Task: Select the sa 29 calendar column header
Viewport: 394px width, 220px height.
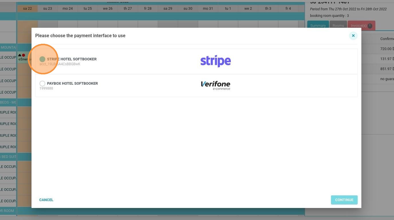Action: coord(168,9)
